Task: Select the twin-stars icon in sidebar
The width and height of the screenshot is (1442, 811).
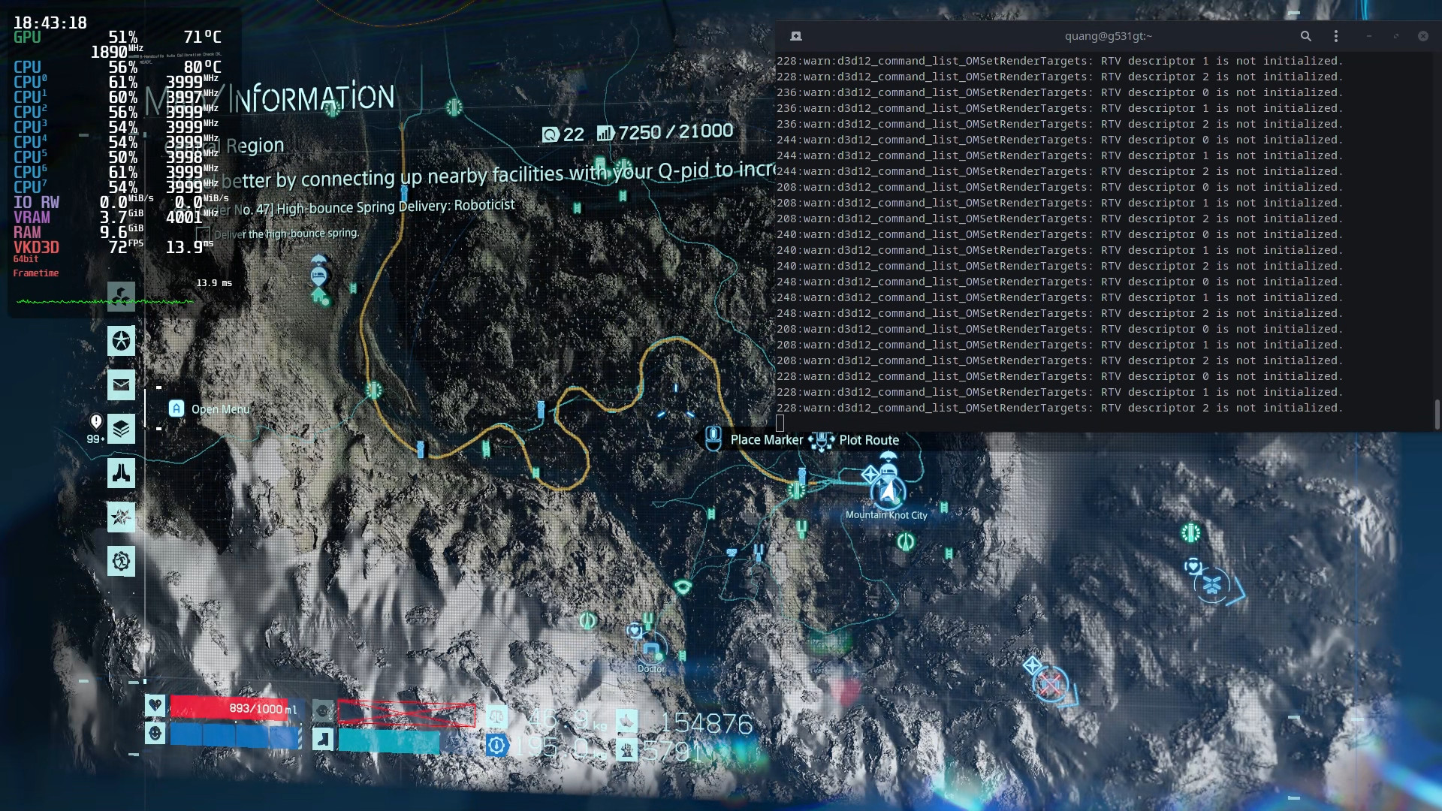Action: point(121,517)
